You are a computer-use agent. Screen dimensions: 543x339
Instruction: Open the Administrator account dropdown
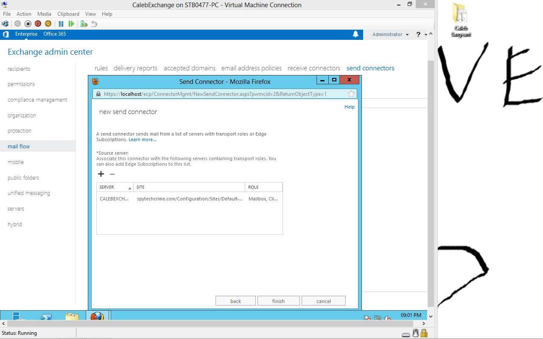pos(390,34)
